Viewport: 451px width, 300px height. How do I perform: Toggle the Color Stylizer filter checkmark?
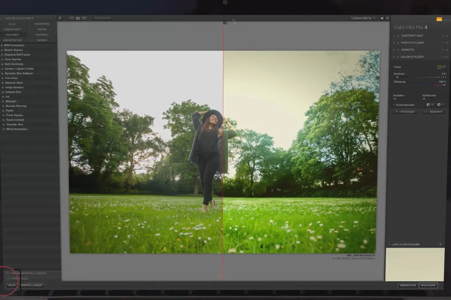coord(398,57)
